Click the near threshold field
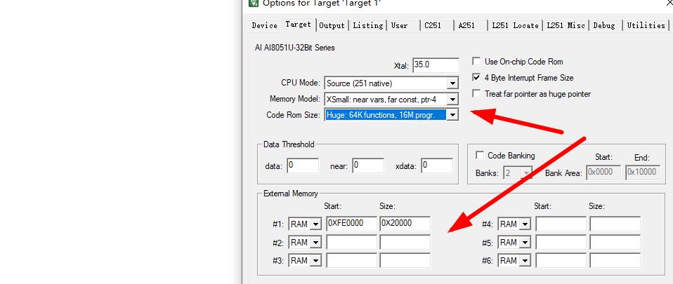The height and width of the screenshot is (284, 673). tap(368, 165)
